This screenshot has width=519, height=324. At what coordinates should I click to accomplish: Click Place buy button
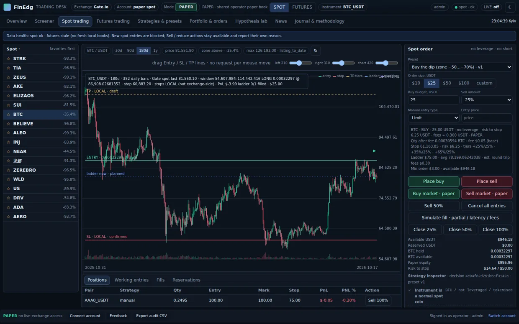434,181
